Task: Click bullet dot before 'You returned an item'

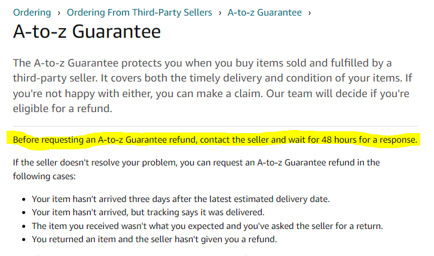Action: coord(24,240)
